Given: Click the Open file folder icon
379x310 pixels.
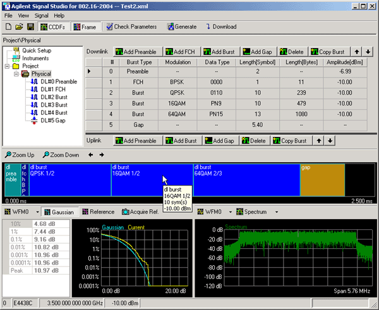Looking at the screenshot, I should 19,27.
